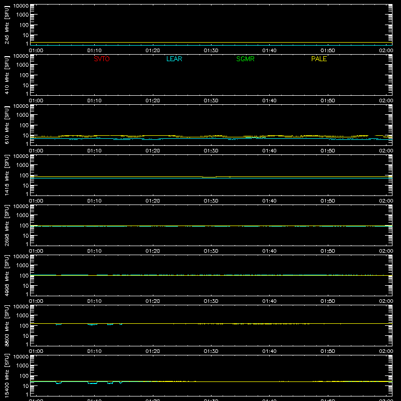Select the 410 MHz [SFU] axis title

pyautogui.click(x=7, y=75)
